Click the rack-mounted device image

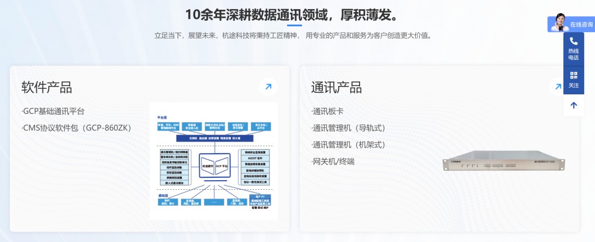click(x=504, y=161)
